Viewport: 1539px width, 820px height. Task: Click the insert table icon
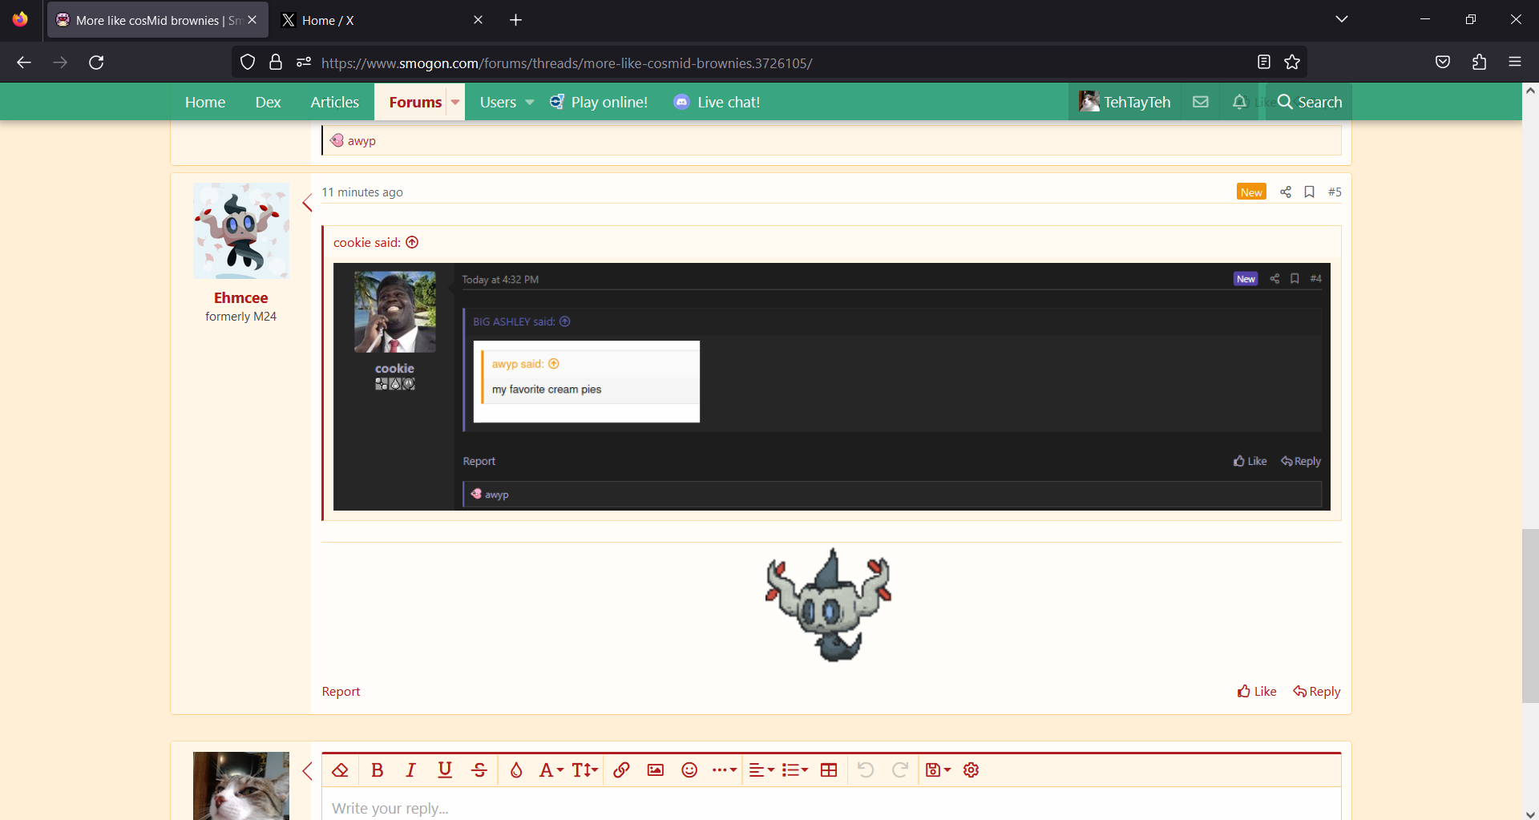coord(829,770)
